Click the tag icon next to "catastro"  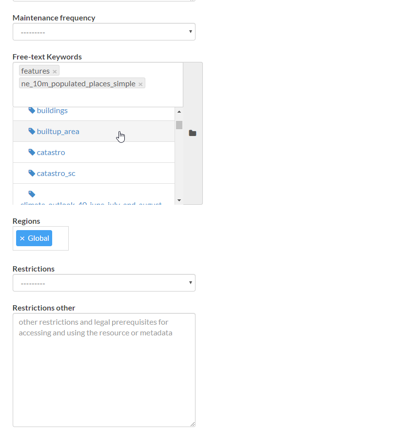[31, 152]
